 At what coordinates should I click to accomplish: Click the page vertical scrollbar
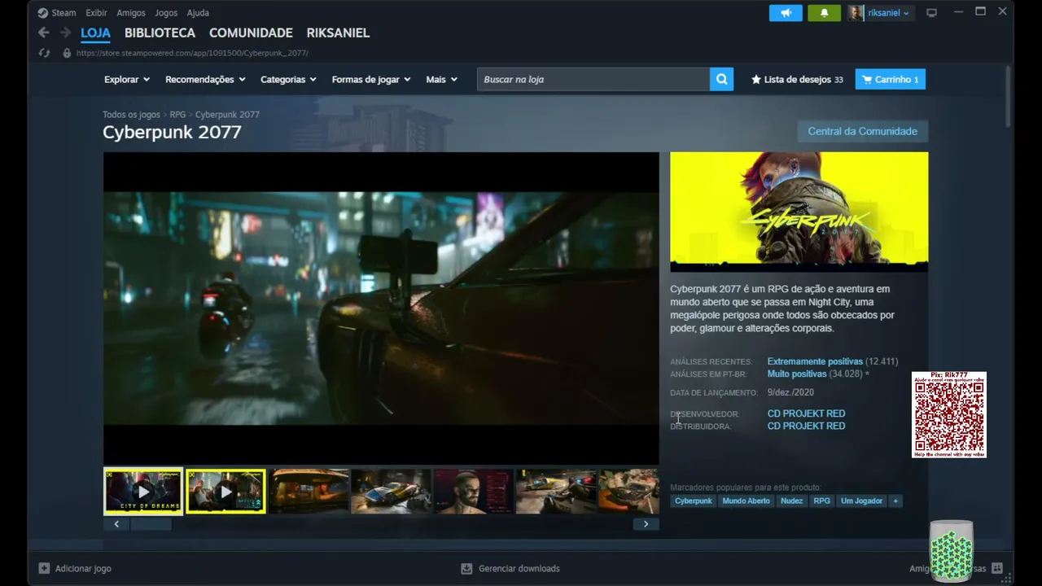coord(1008,96)
